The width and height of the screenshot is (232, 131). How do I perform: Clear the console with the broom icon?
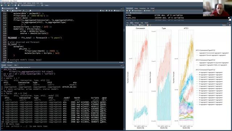click(x=123, y=67)
